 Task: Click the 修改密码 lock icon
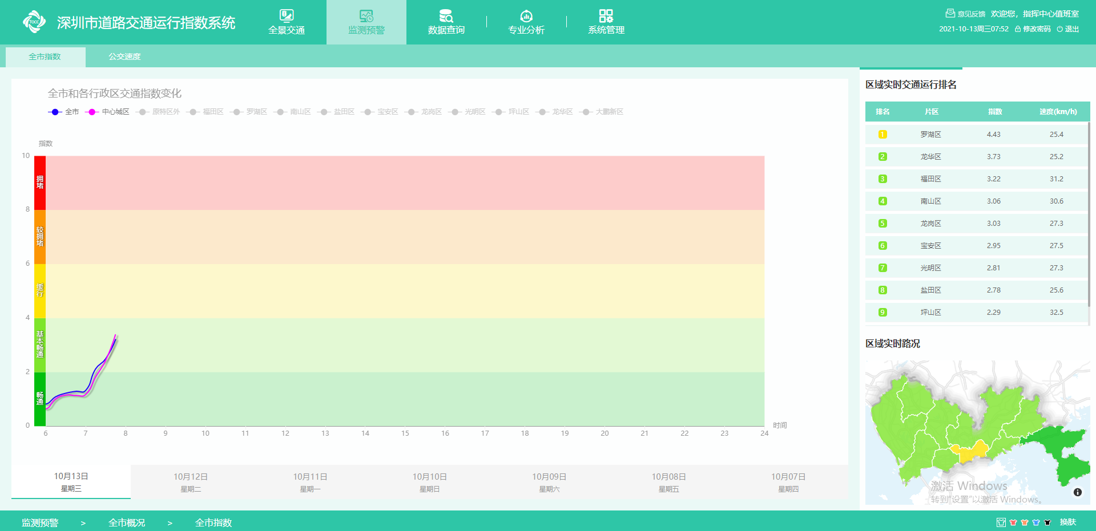pyautogui.click(x=1018, y=29)
